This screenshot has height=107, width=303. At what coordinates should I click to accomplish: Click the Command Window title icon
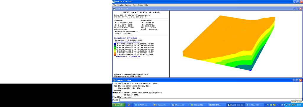click(x=114, y=80)
